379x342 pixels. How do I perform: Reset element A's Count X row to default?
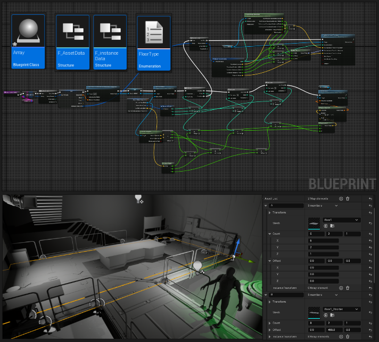point(370,241)
